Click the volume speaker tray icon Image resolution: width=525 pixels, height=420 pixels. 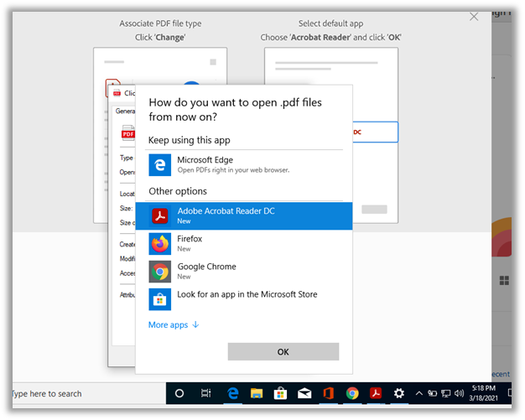click(x=459, y=393)
